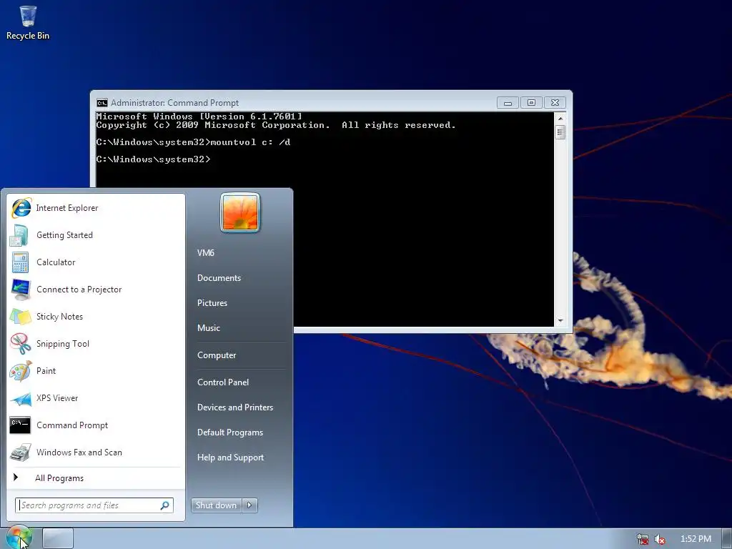This screenshot has width=732, height=549.
Task: Launch Windows Fax and Scan icon
Action: click(x=21, y=452)
